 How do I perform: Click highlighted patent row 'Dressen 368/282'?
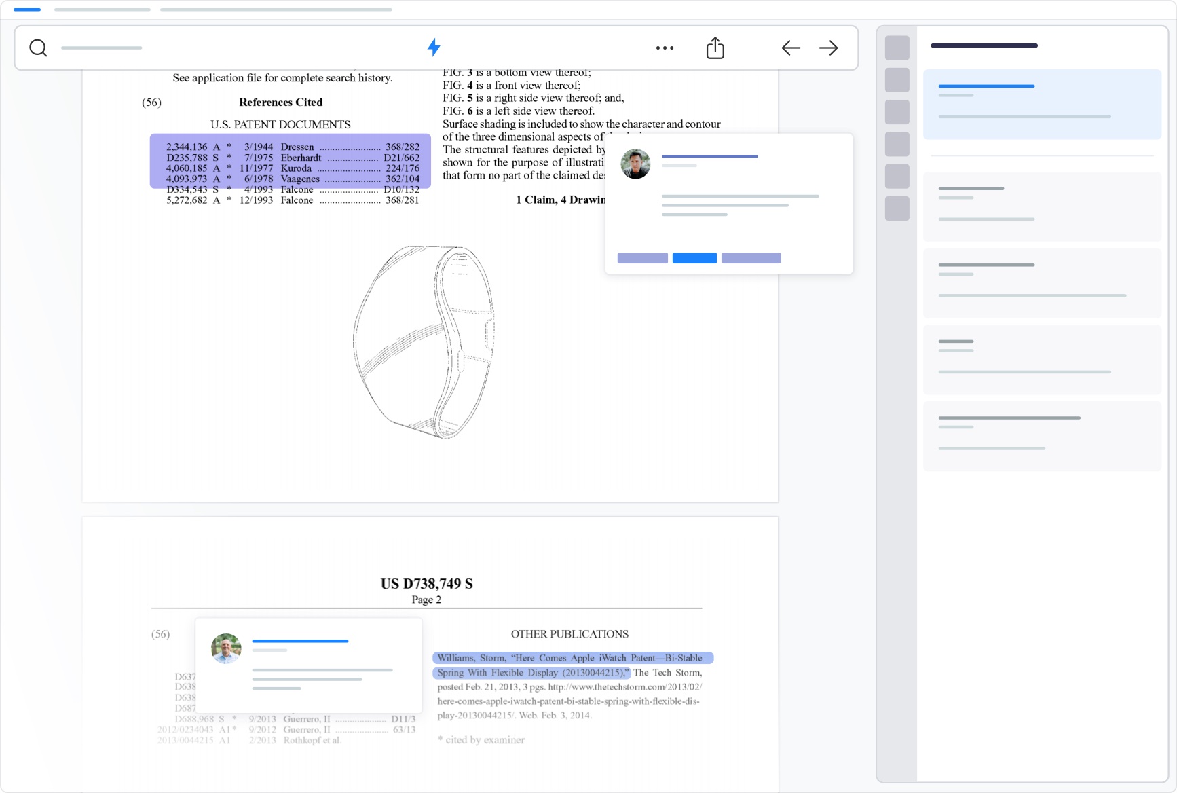[293, 147]
